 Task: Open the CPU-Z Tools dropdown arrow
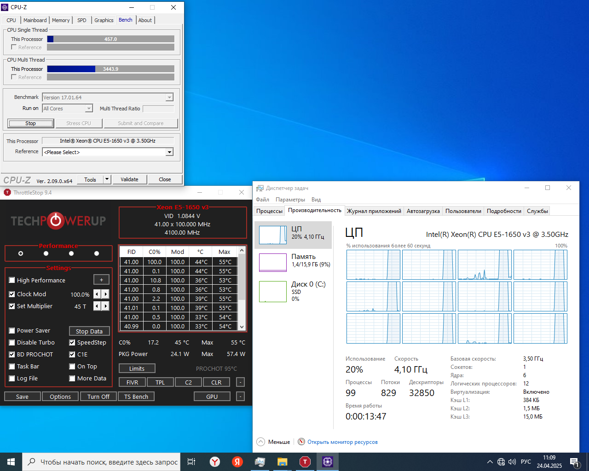(x=107, y=179)
